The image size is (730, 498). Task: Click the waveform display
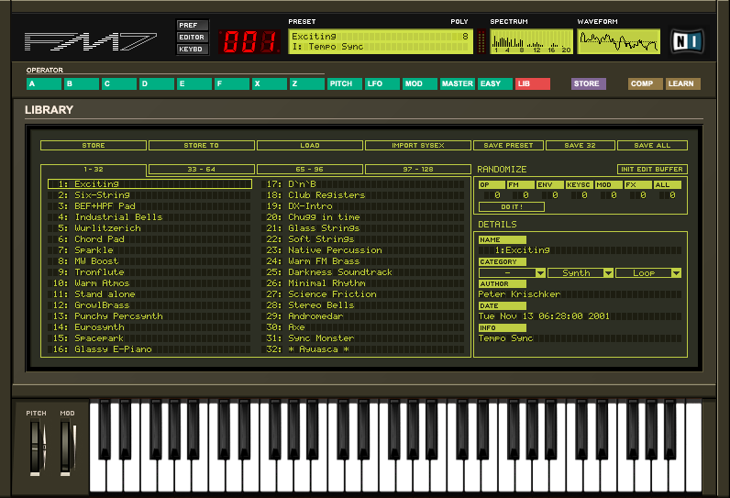(618, 41)
